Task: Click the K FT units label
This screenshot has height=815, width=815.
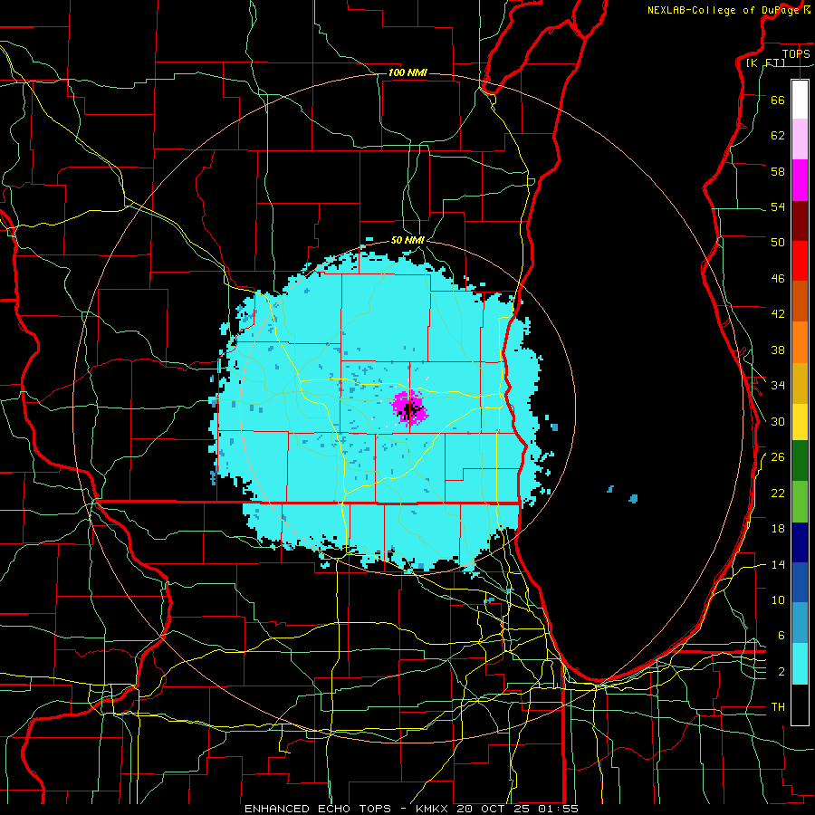Action: click(766, 62)
